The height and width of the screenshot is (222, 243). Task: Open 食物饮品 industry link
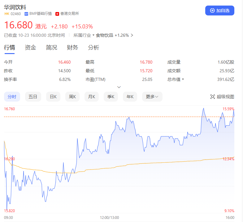[x=104, y=35]
